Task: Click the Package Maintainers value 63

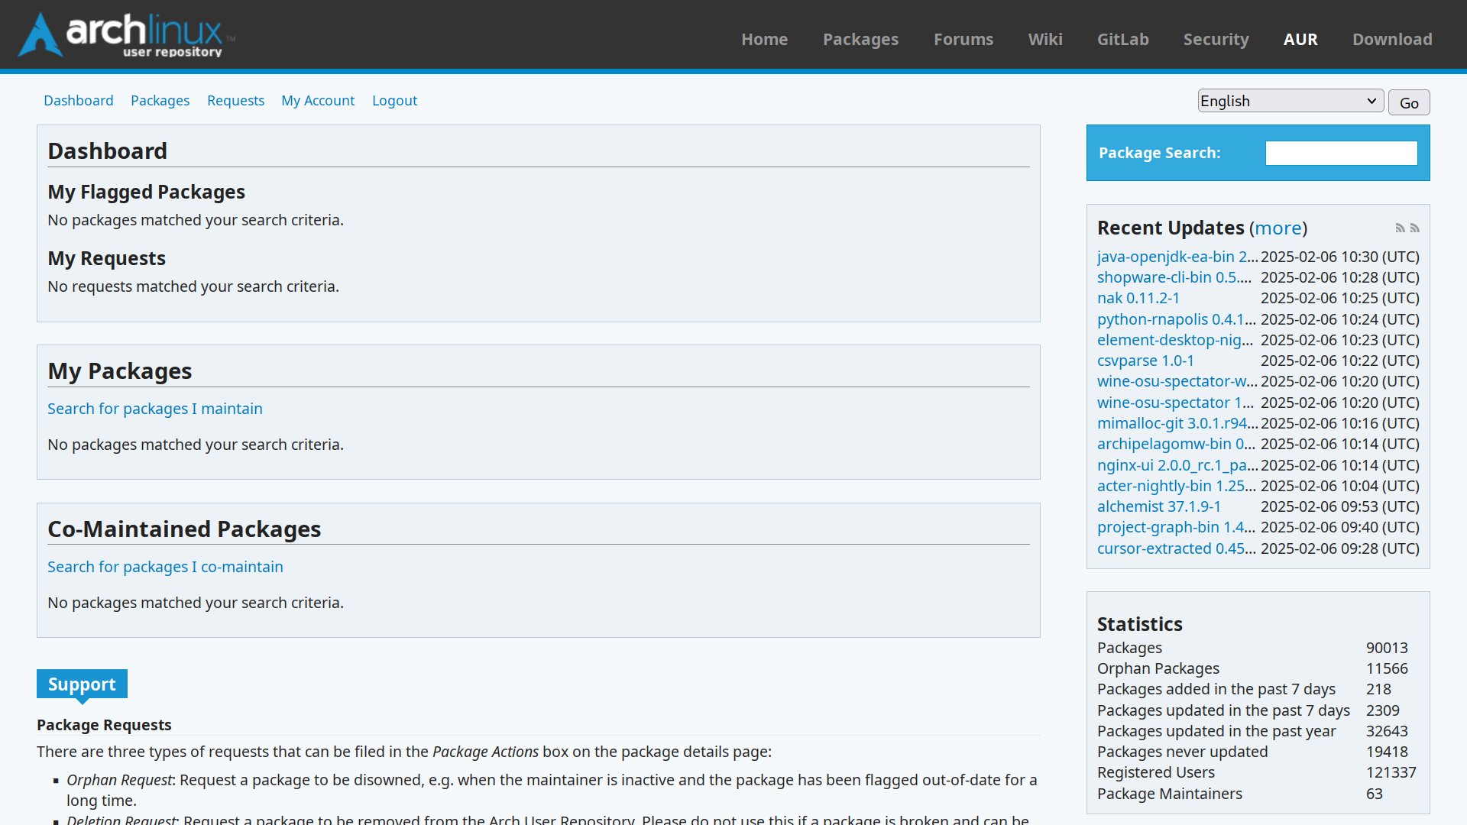Action: (x=1374, y=794)
